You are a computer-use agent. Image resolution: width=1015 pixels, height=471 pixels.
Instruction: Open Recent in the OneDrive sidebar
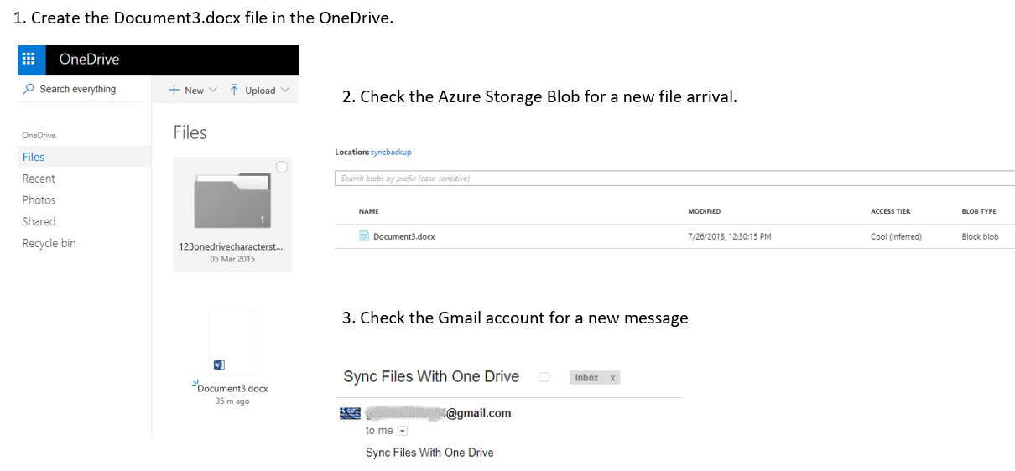point(39,179)
